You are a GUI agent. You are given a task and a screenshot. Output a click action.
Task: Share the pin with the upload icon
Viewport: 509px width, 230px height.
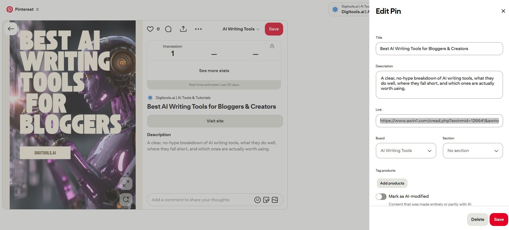pyautogui.click(x=183, y=29)
